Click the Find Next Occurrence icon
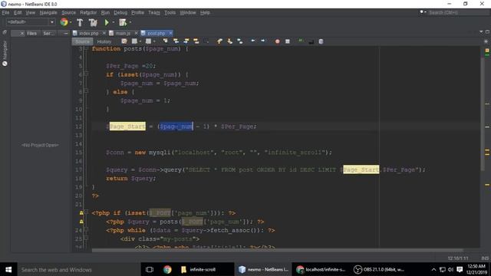 pyautogui.click(x=186, y=41)
